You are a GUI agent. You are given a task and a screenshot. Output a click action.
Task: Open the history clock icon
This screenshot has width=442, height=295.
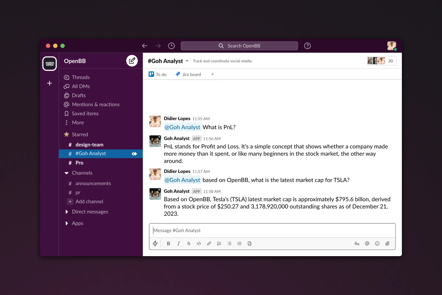point(171,46)
